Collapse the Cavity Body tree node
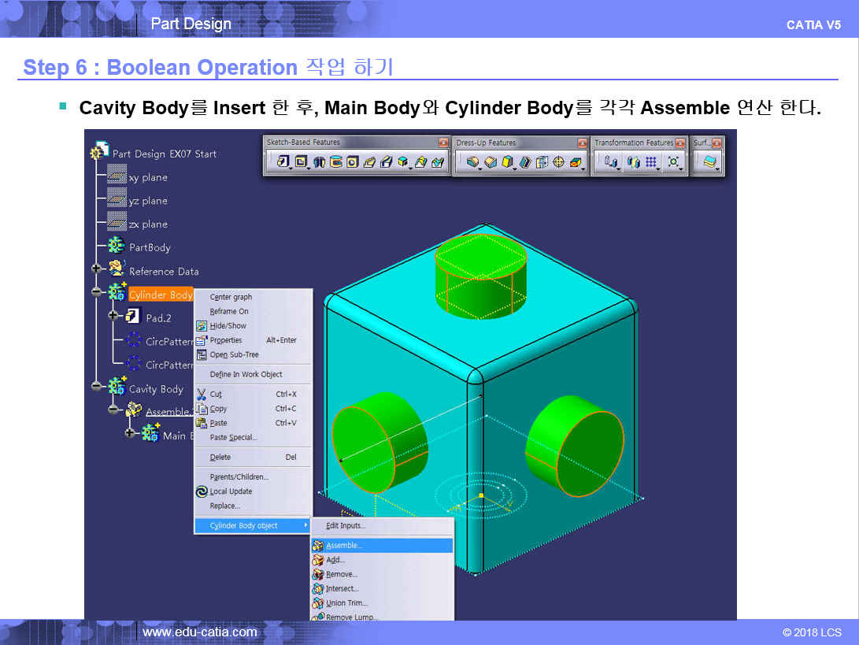 (x=97, y=387)
